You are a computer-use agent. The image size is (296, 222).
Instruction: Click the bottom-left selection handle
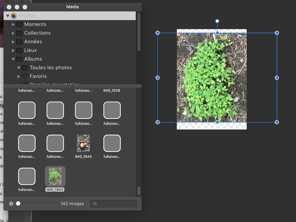157,122
